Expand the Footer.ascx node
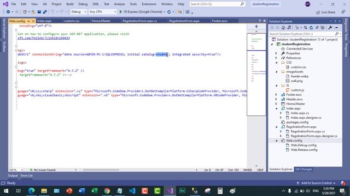Screen dimensions: 350x196 coord(276,95)
